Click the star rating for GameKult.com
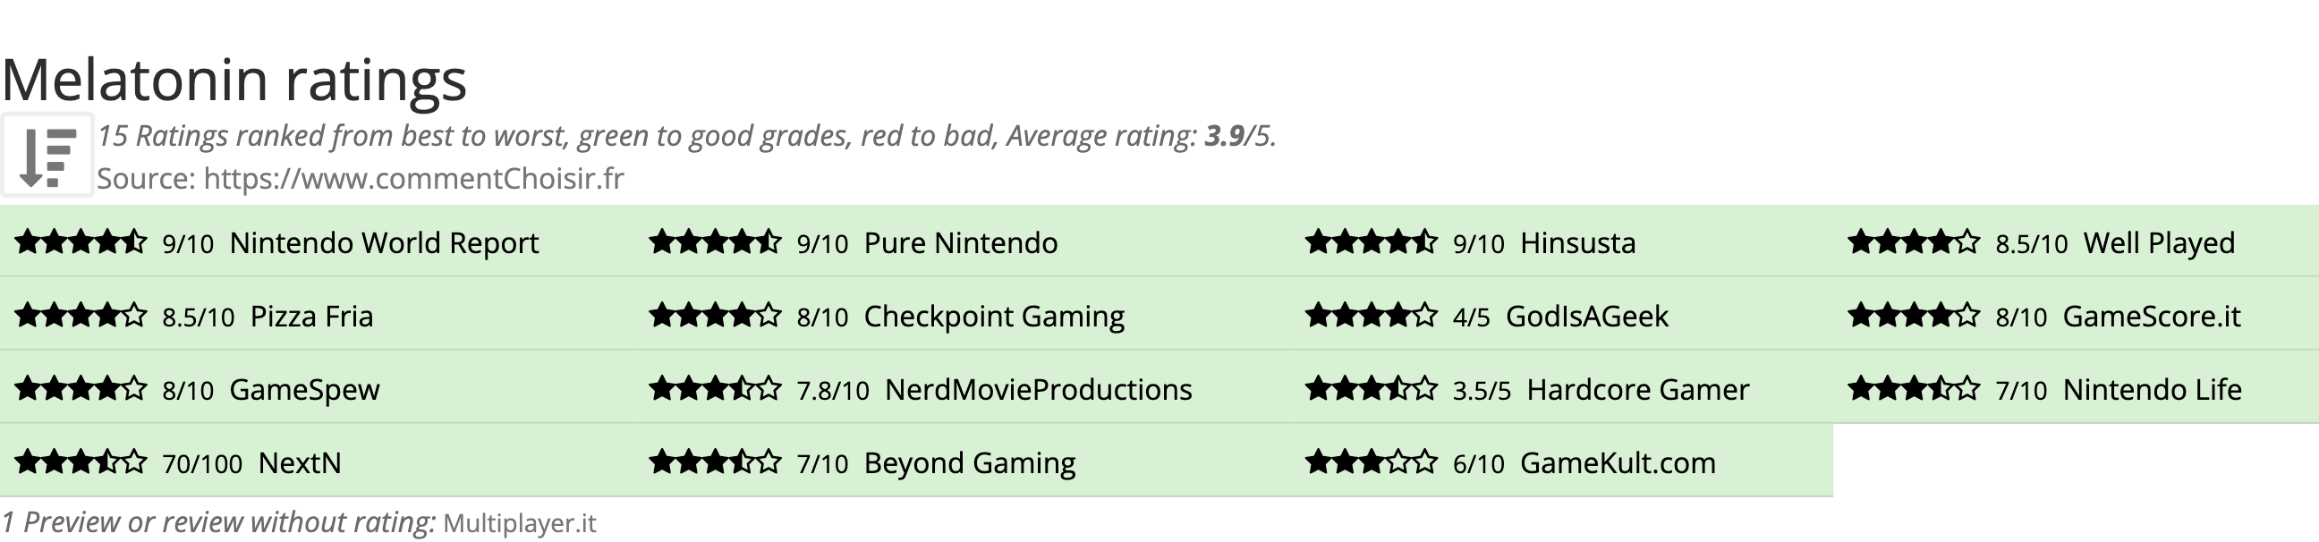This screenshot has height=542, width=2319. tap(1371, 462)
